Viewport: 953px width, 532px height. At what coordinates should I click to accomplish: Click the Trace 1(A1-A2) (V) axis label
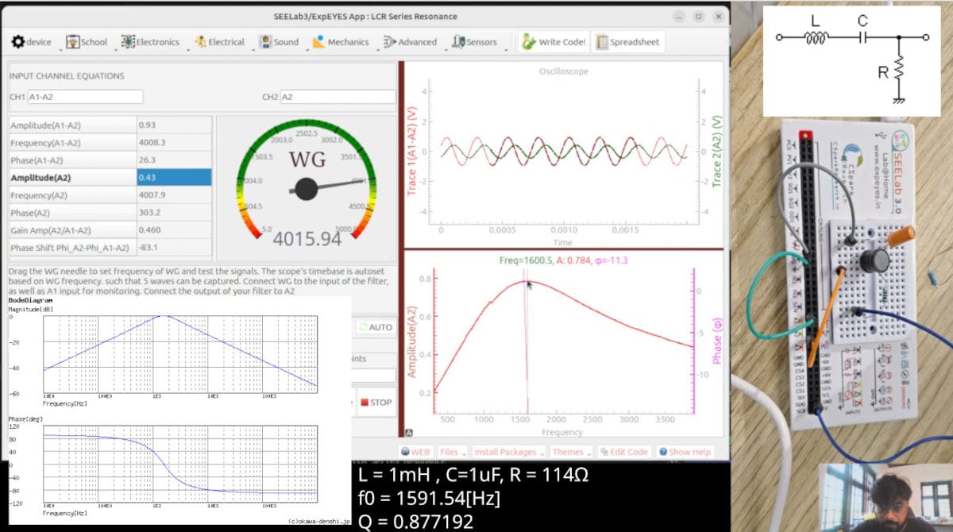point(412,151)
